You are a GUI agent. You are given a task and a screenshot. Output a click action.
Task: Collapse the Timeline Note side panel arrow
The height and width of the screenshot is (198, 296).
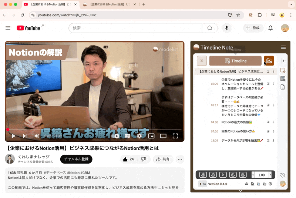pyautogui.click(x=283, y=61)
